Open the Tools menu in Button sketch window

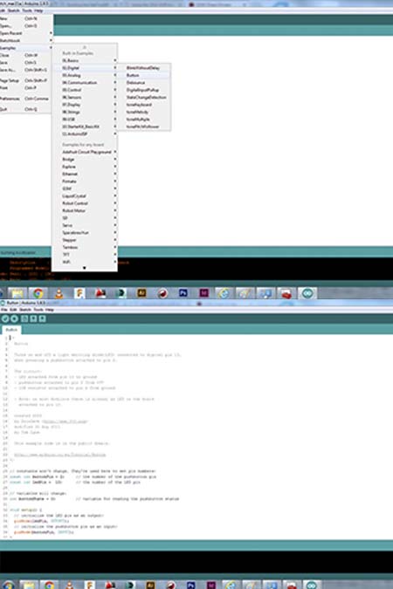coord(38,310)
